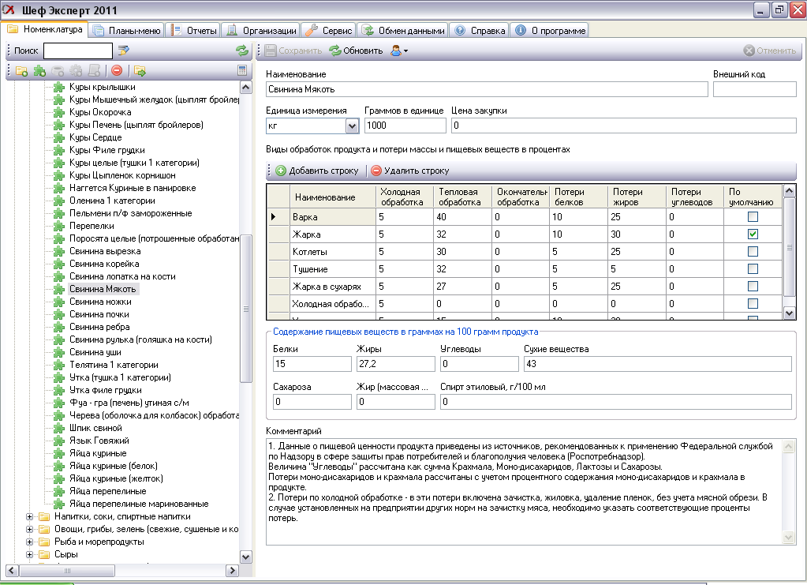Click puzzle icon beside Свинина вырезка
This screenshot has width=807, height=585.
[60, 251]
